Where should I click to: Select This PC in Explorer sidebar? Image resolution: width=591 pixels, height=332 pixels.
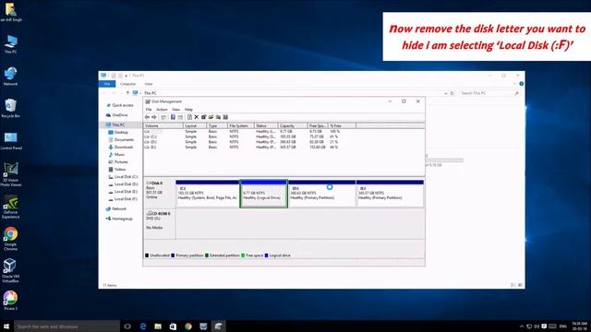click(x=118, y=125)
